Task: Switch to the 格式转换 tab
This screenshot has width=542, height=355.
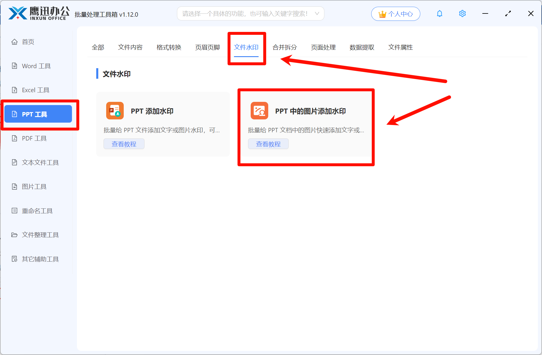Action: pyautogui.click(x=169, y=47)
